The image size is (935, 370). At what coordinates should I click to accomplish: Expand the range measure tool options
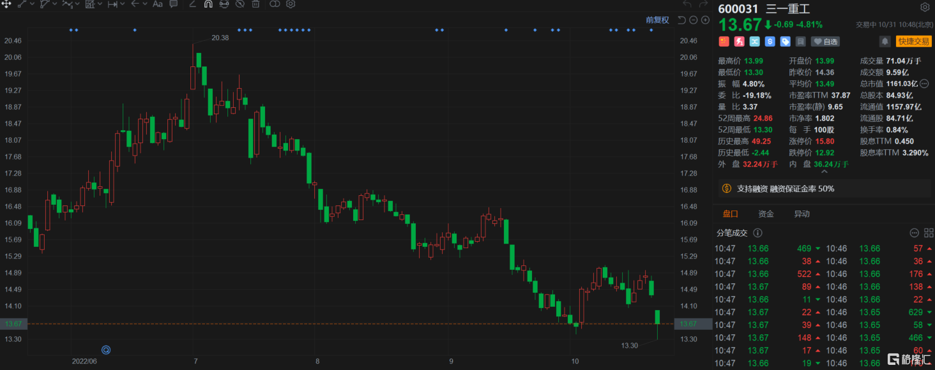coord(123,4)
